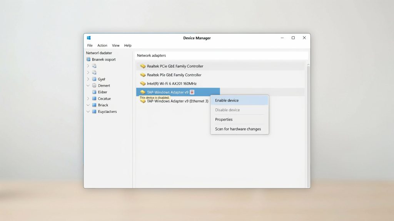Minimize the Device Manager window
This screenshot has width=394, height=221.
(282, 38)
